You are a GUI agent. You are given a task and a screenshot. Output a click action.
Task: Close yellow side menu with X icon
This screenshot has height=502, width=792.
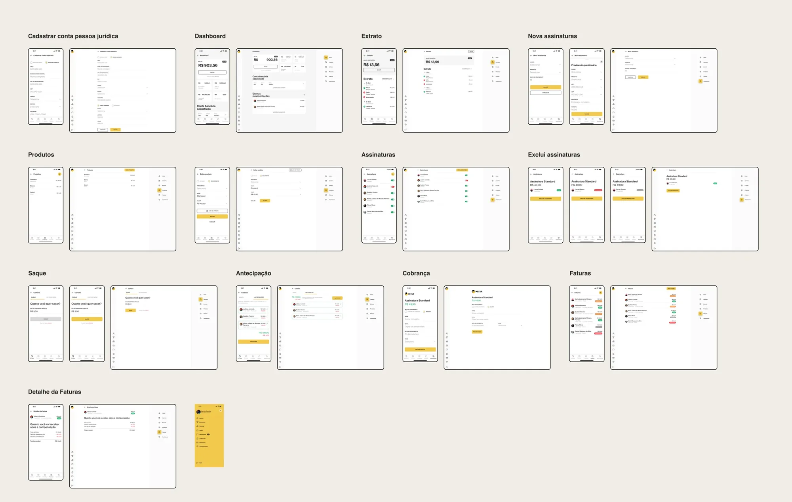(221, 411)
